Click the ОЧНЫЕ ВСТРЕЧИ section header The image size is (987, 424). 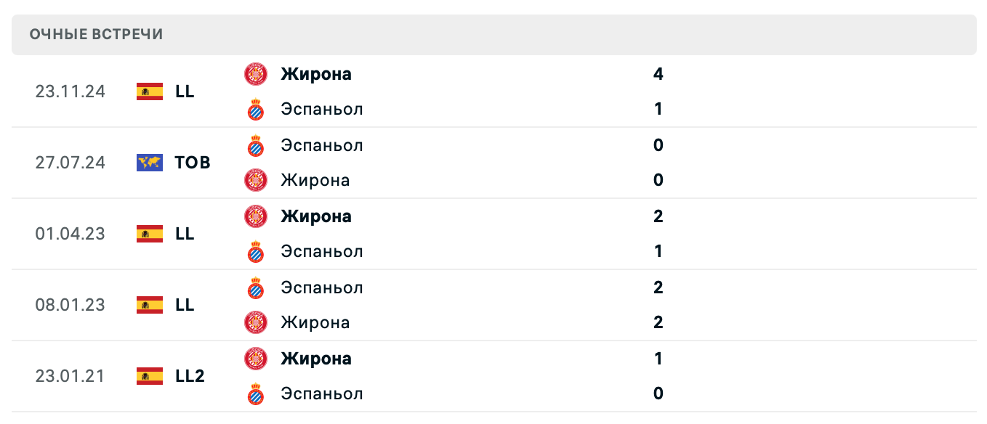pos(97,34)
